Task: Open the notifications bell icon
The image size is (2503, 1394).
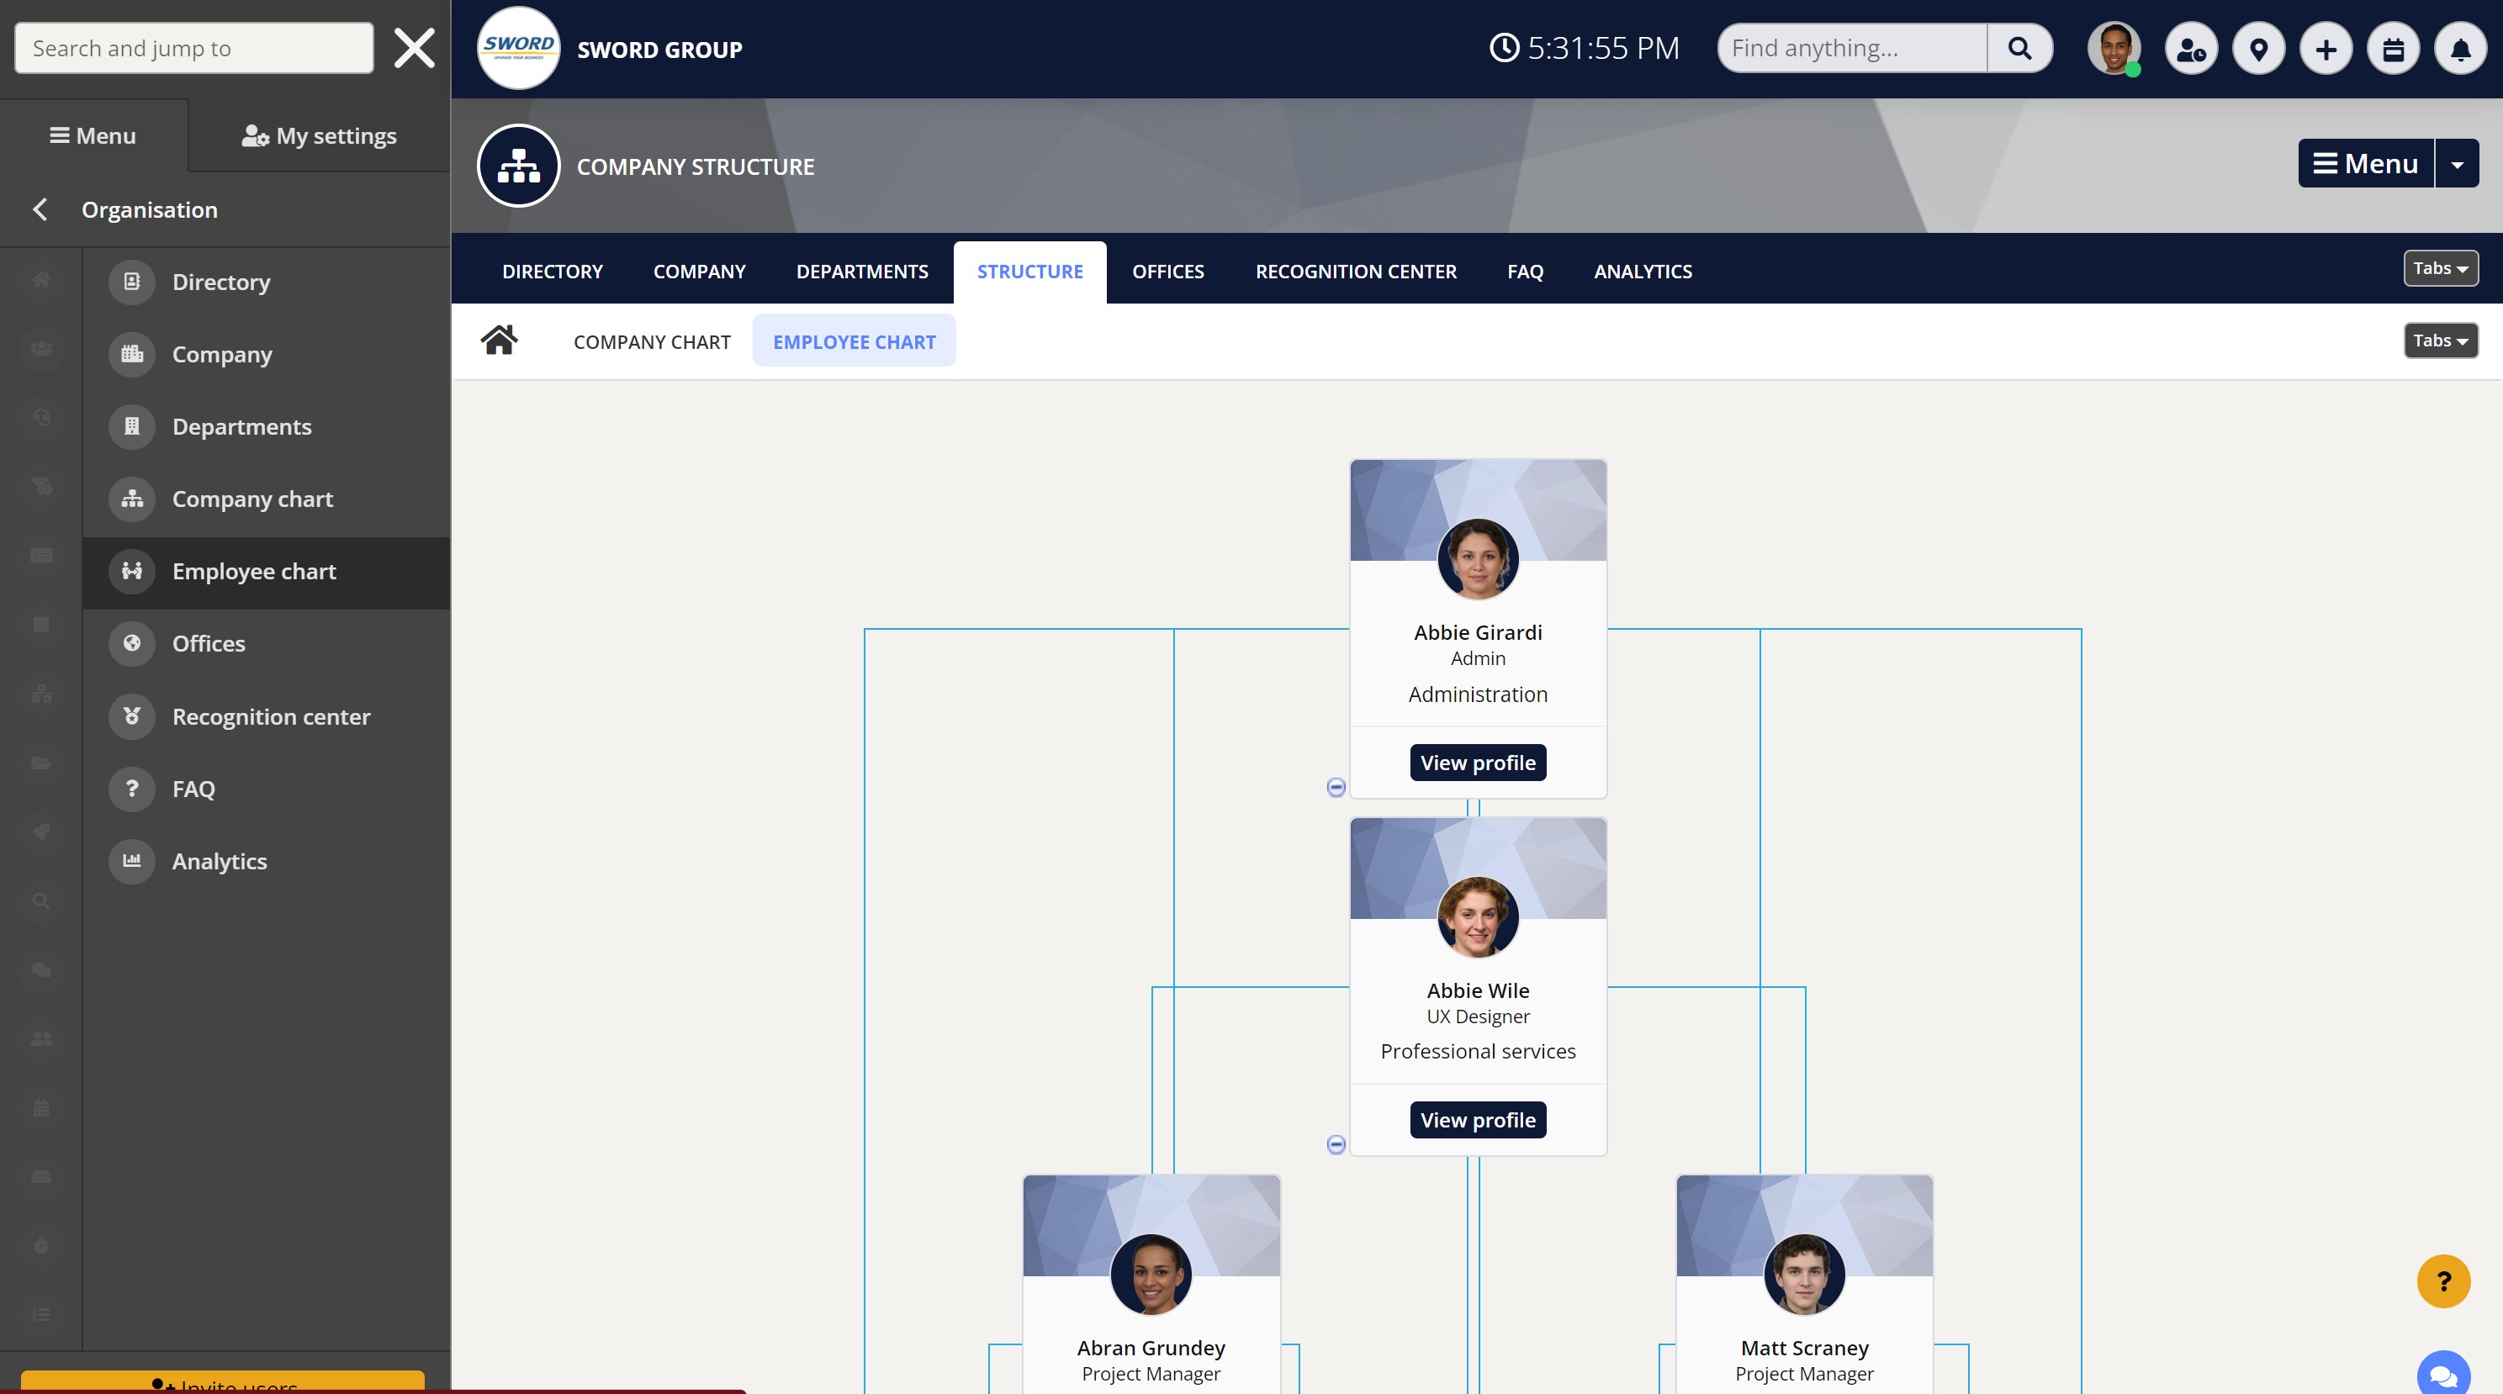Action: (2459, 50)
